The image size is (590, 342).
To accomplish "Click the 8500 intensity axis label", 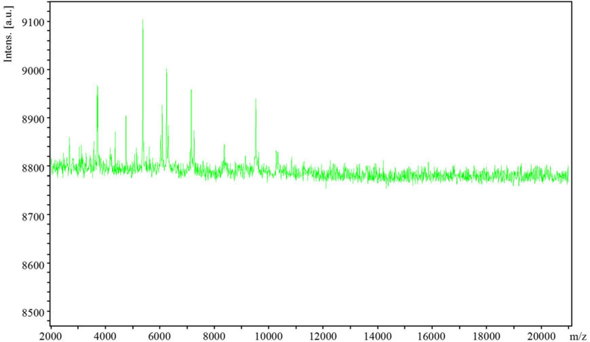I will [x=33, y=312].
